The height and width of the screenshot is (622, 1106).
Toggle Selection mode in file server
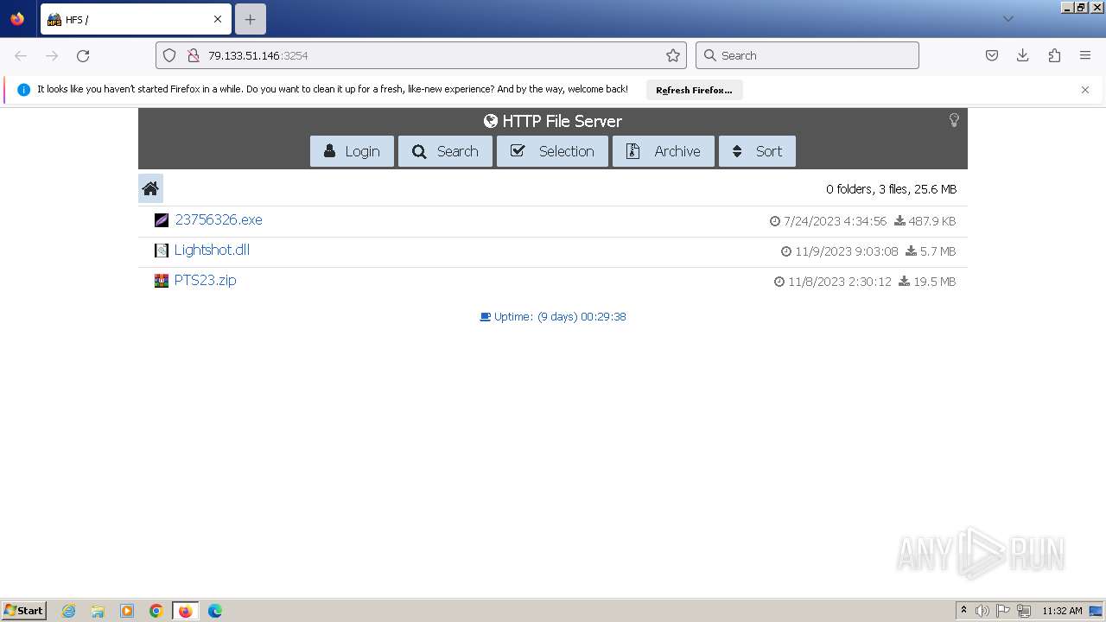(x=552, y=151)
